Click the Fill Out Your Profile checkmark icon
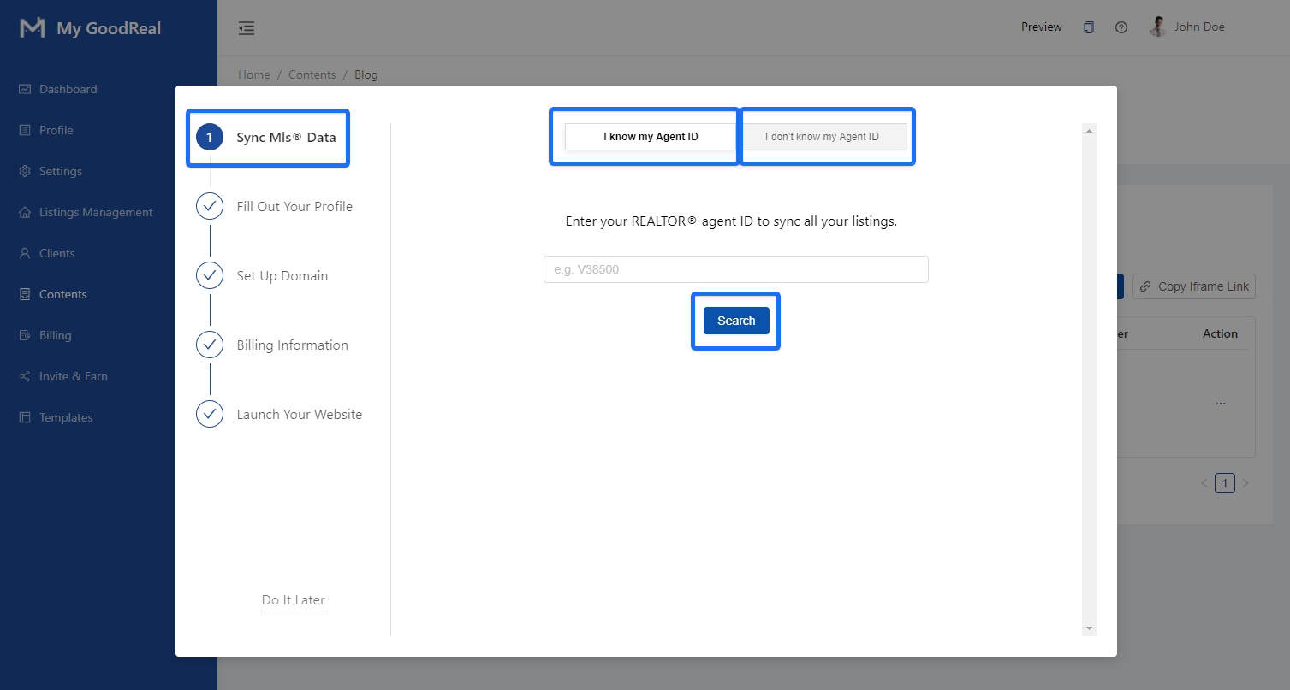Image resolution: width=1290 pixels, height=690 pixels. [x=210, y=207]
